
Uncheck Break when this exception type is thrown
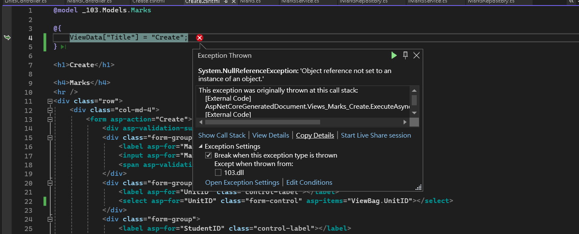pyautogui.click(x=209, y=155)
